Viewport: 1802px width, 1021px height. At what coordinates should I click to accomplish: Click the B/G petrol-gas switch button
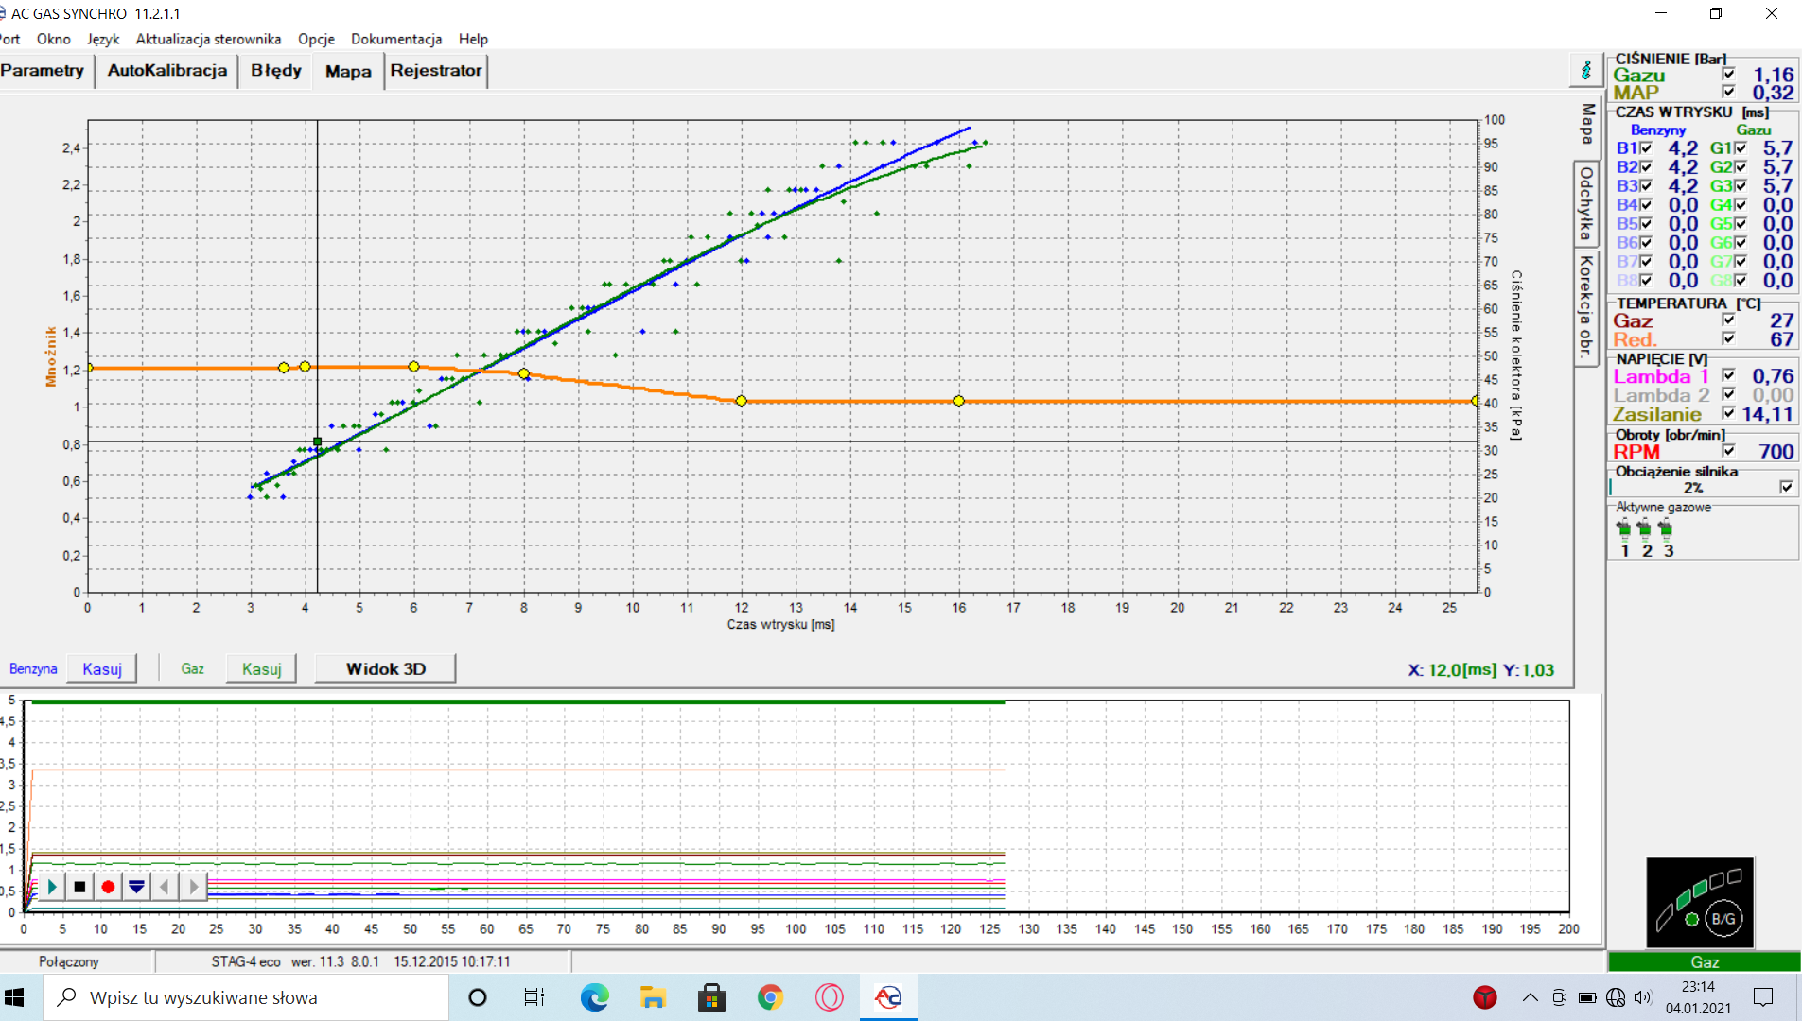1723,919
